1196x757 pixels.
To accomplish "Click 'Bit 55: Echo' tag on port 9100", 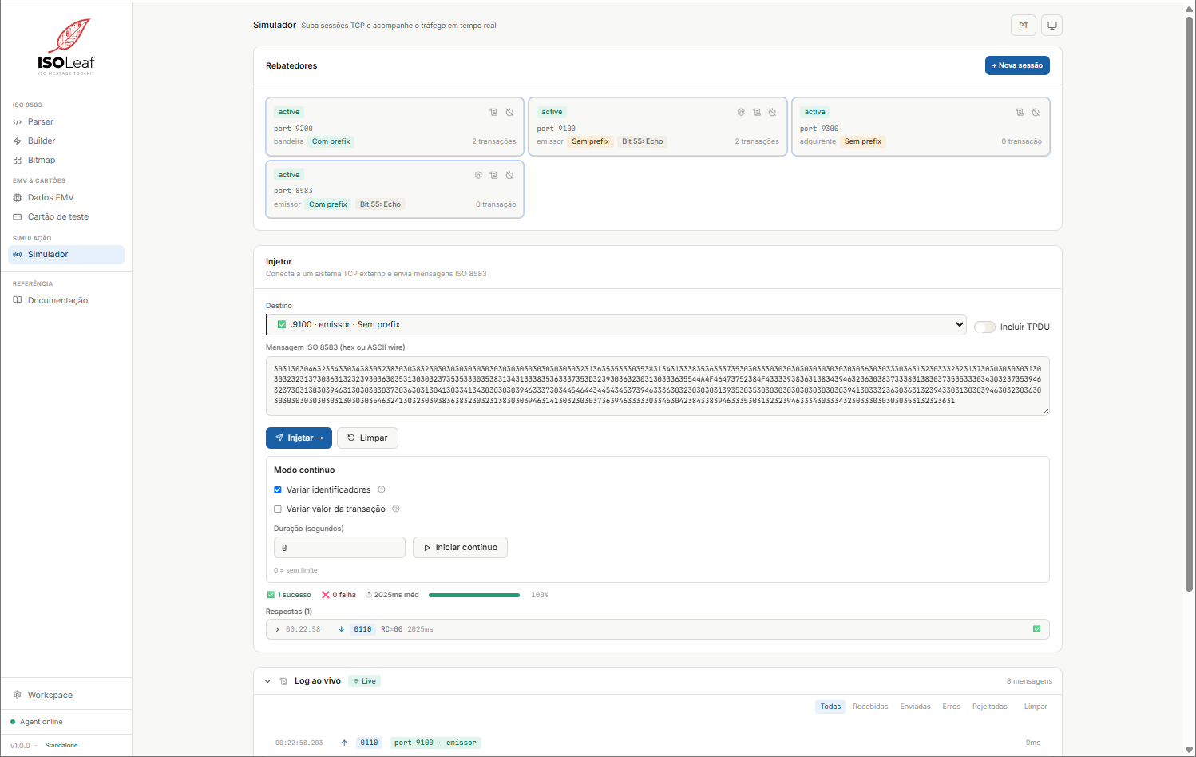I will click(x=643, y=141).
